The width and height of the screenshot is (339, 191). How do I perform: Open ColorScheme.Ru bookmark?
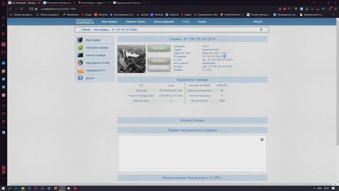(x=232, y=15)
